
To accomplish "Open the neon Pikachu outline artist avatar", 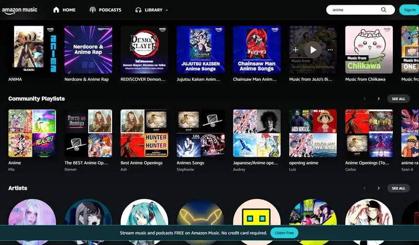I will [x=201, y=212].
